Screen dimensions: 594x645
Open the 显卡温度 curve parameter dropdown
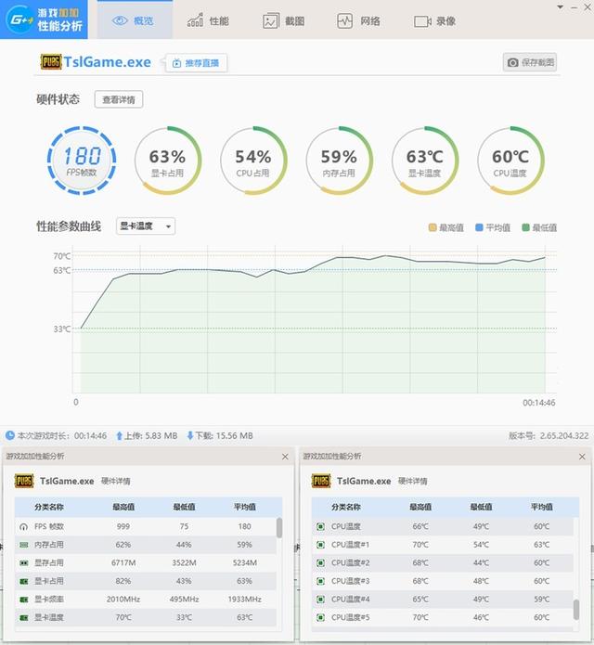click(146, 226)
